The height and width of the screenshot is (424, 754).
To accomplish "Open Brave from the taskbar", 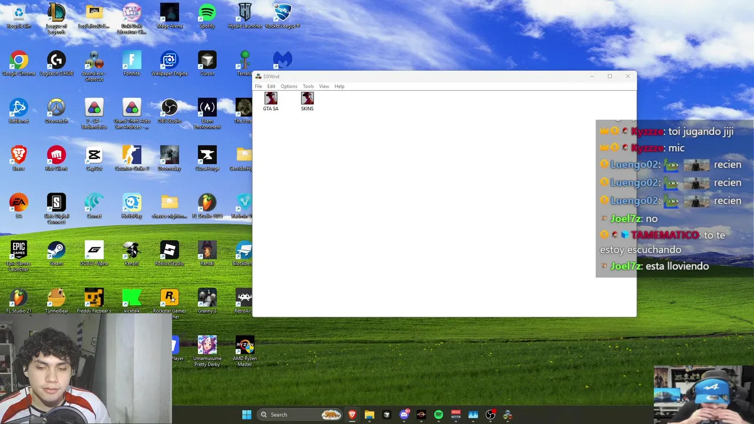I will point(352,415).
